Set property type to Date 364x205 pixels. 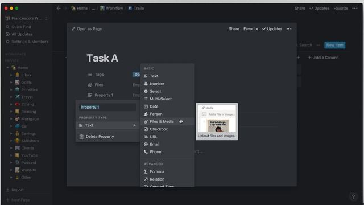167,106
